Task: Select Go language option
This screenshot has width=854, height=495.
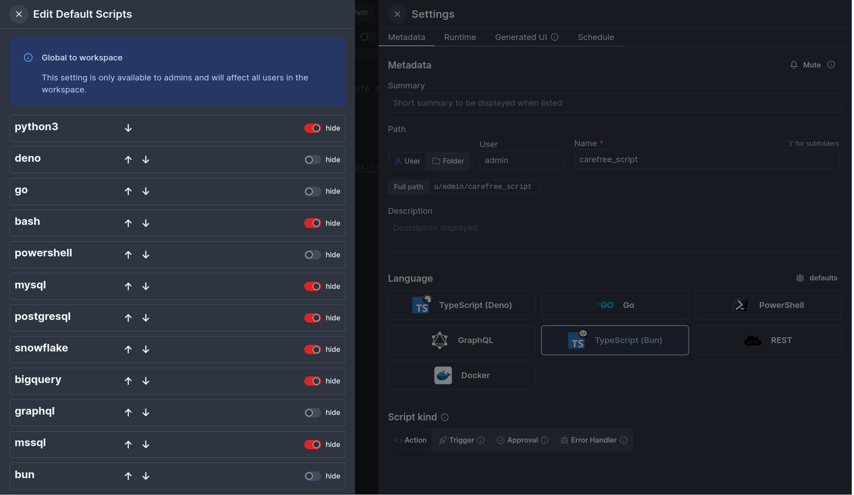Action: [x=615, y=305]
